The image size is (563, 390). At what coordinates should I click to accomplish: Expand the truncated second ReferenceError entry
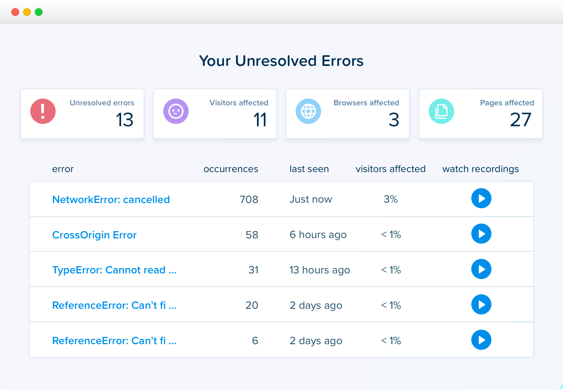(x=114, y=341)
